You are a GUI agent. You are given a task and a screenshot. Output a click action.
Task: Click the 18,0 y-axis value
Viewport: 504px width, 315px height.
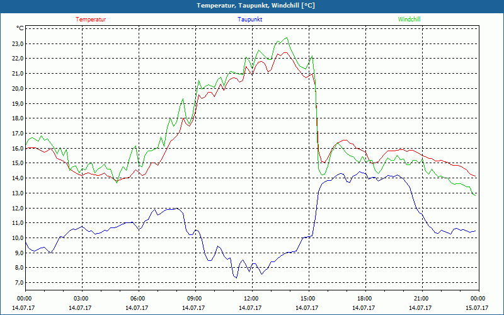(x=18, y=118)
